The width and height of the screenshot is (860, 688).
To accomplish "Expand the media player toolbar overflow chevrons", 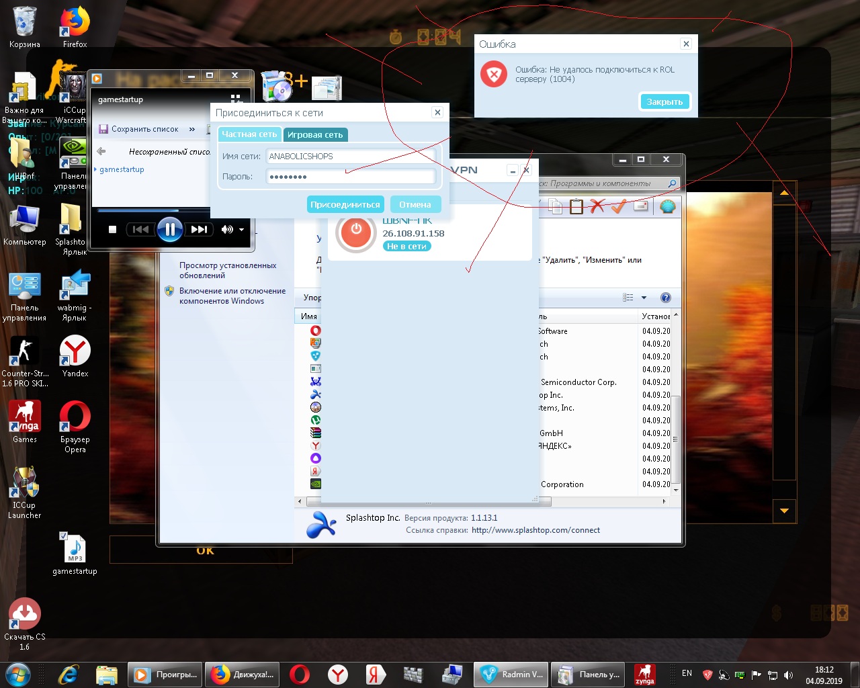I will point(192,129).
